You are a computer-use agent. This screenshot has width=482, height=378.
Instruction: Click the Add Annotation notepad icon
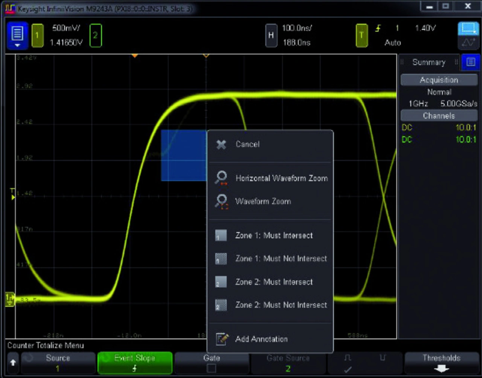click(x=222, y=339)
